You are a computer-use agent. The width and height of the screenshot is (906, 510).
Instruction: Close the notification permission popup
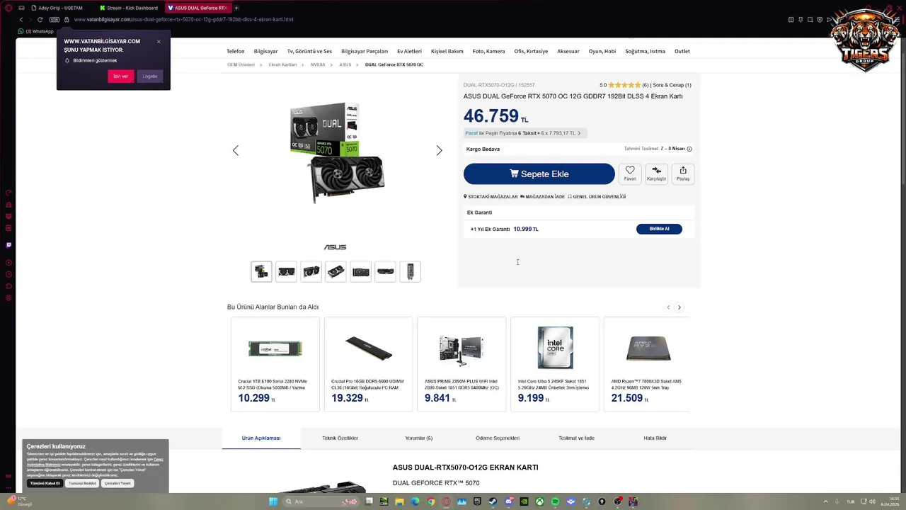click(159, 42)
